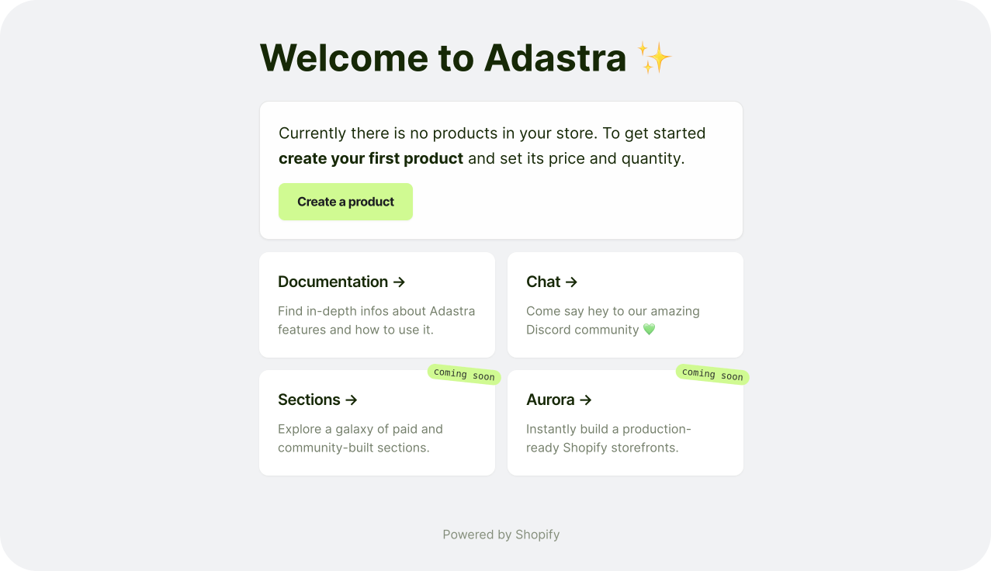
Task: Select the Documentation card
Action: tap(376, 304)
